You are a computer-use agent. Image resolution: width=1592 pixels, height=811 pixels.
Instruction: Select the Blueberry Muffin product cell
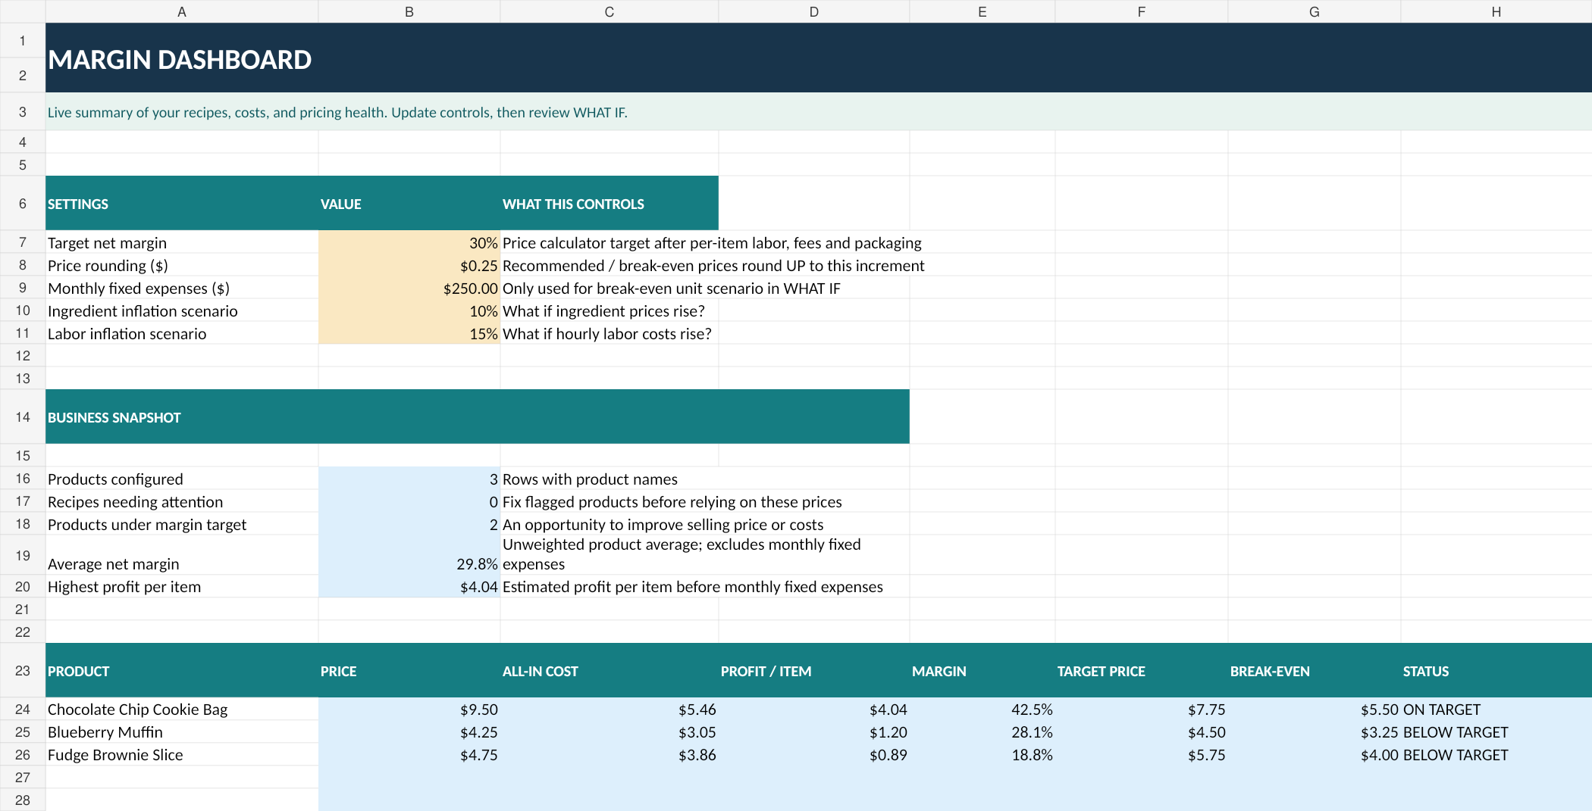tap(182, 731)
